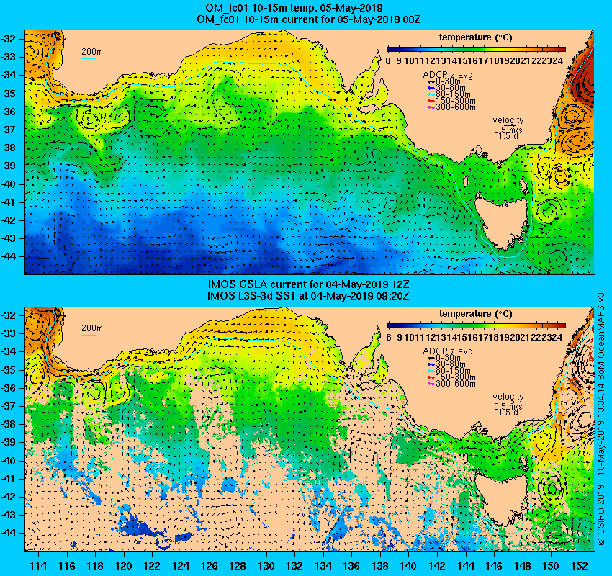This screenshot has height=576, width=612.
Task: Click the '1.5 d' velocity scale text, top map
Action: (x=508, y=136)
